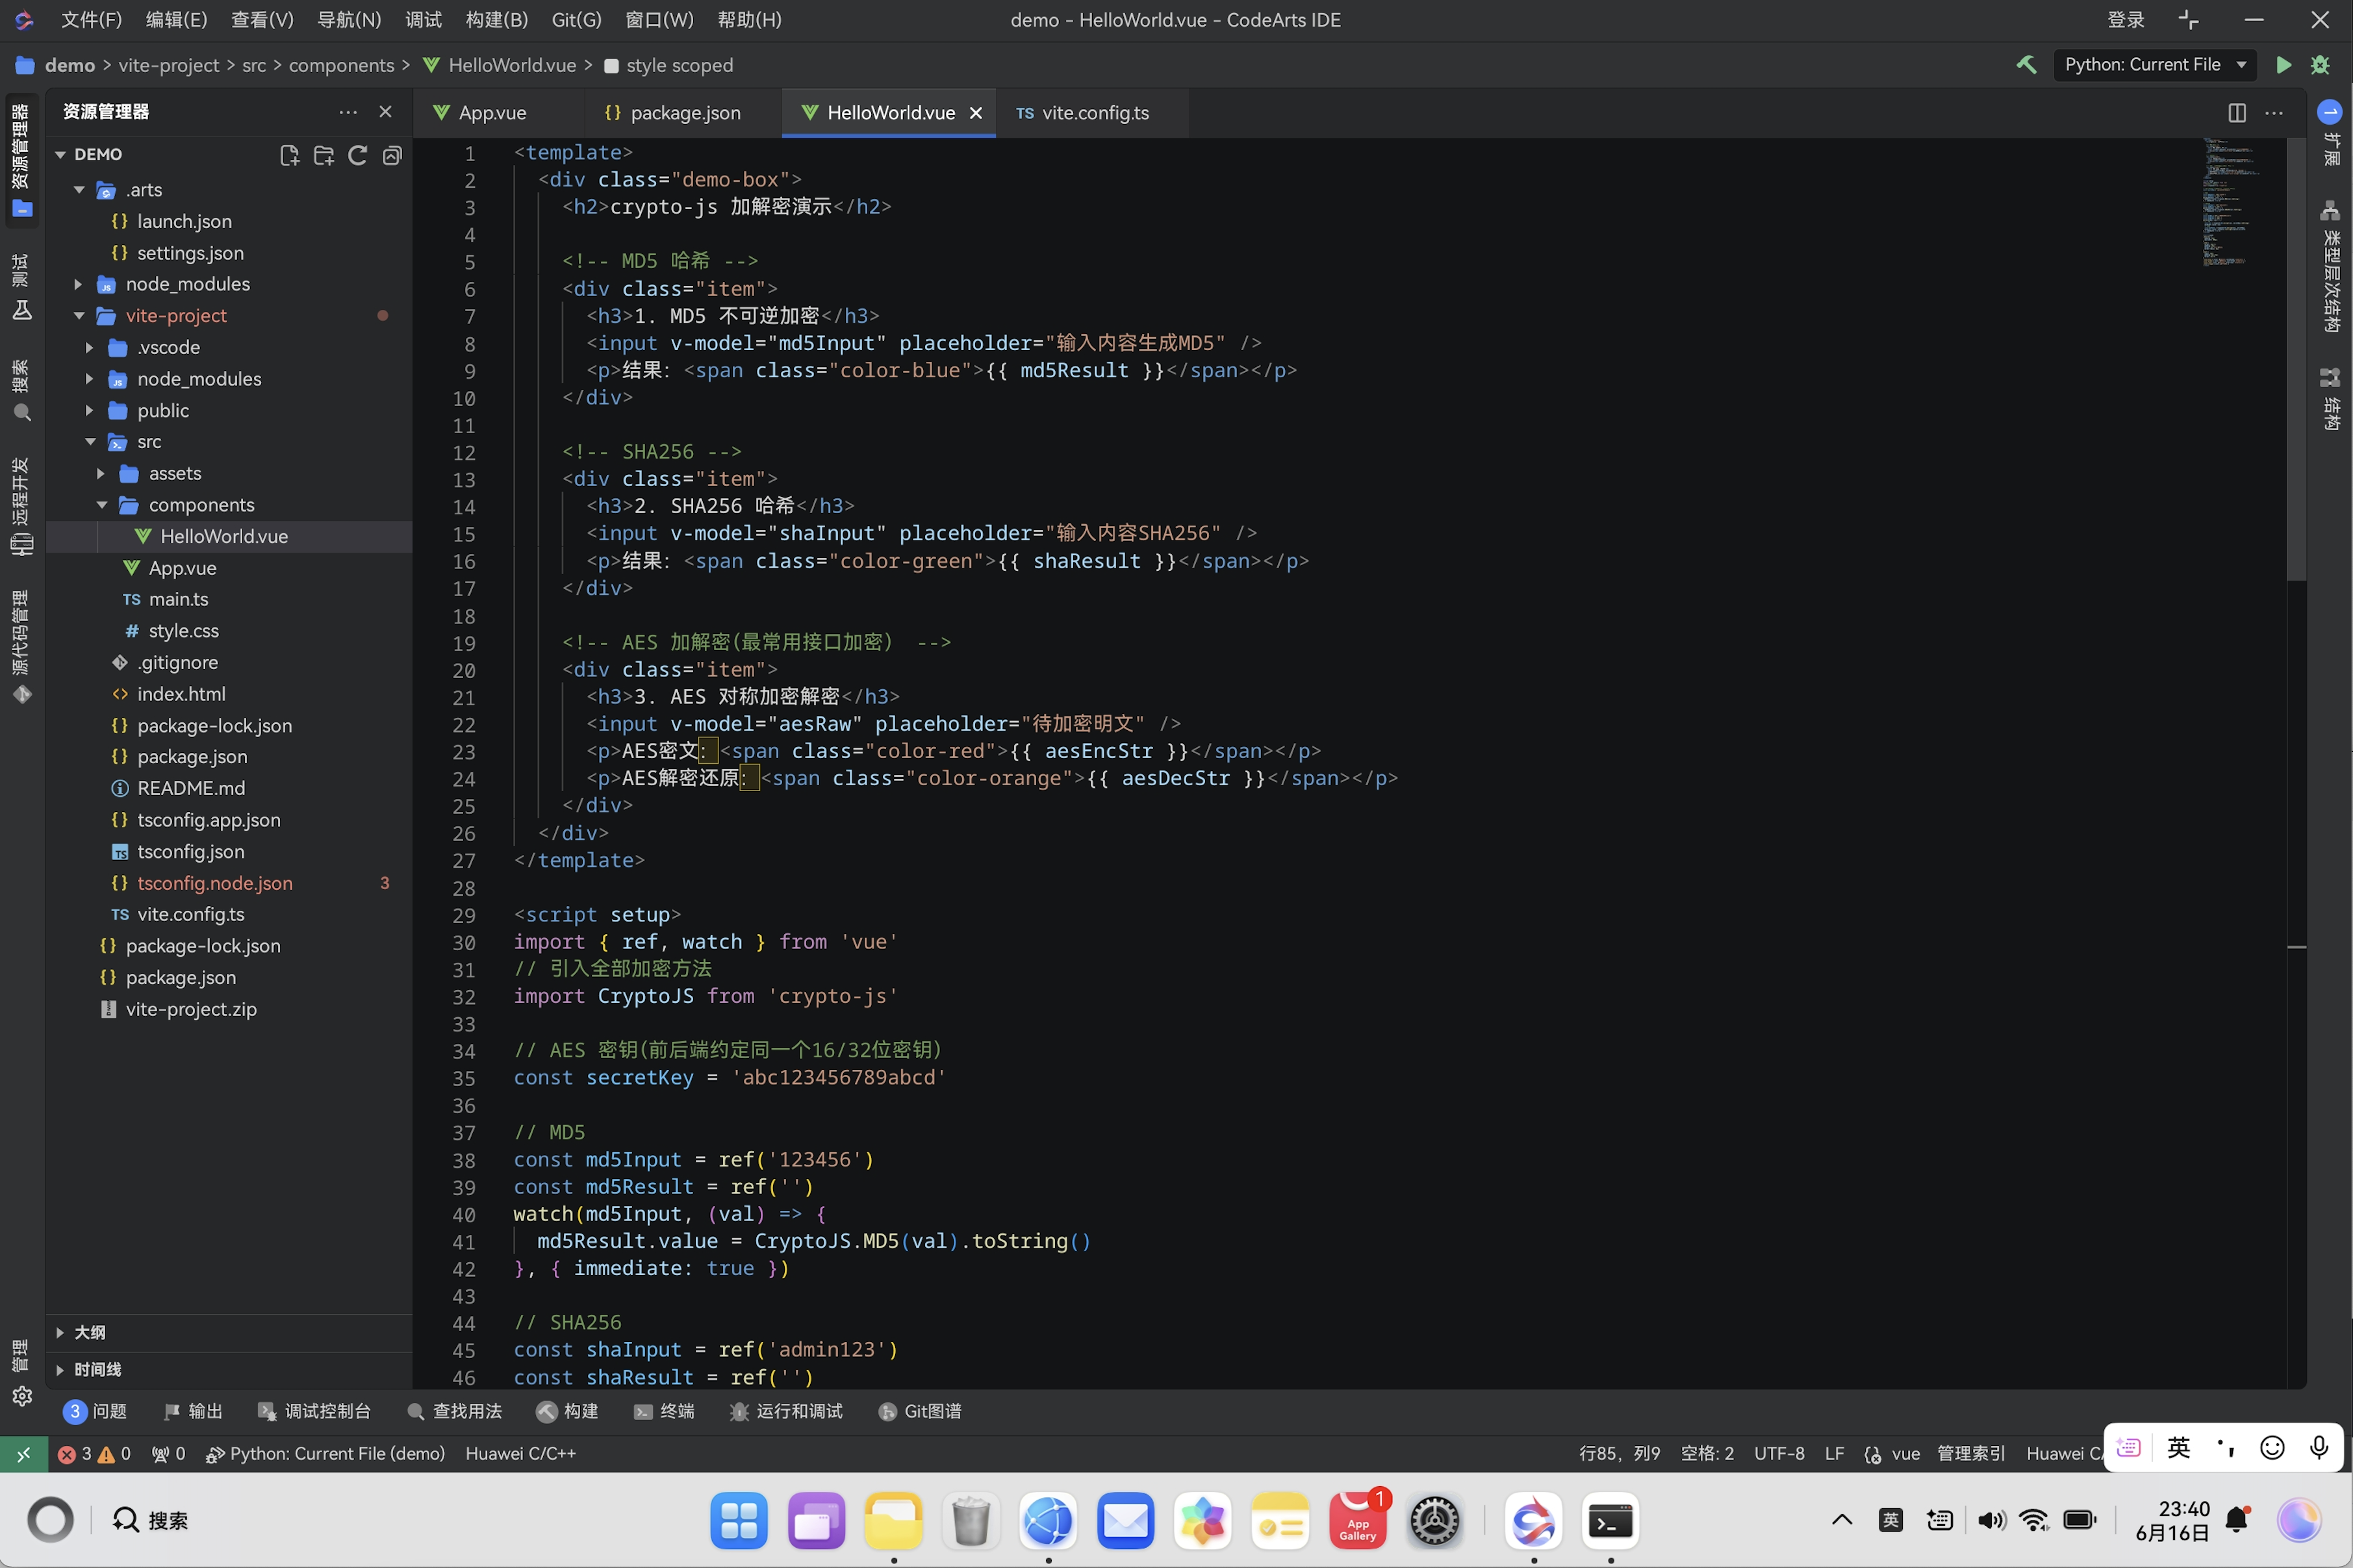This screenshot has height=1568, width=2353.
Task: Click the line and column indicator 行85, 列9
Action: 1619,1454
